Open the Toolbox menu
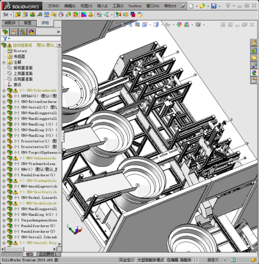Image resolution: width=259 pixels, height=264 pixels. [x=135, y=6]
